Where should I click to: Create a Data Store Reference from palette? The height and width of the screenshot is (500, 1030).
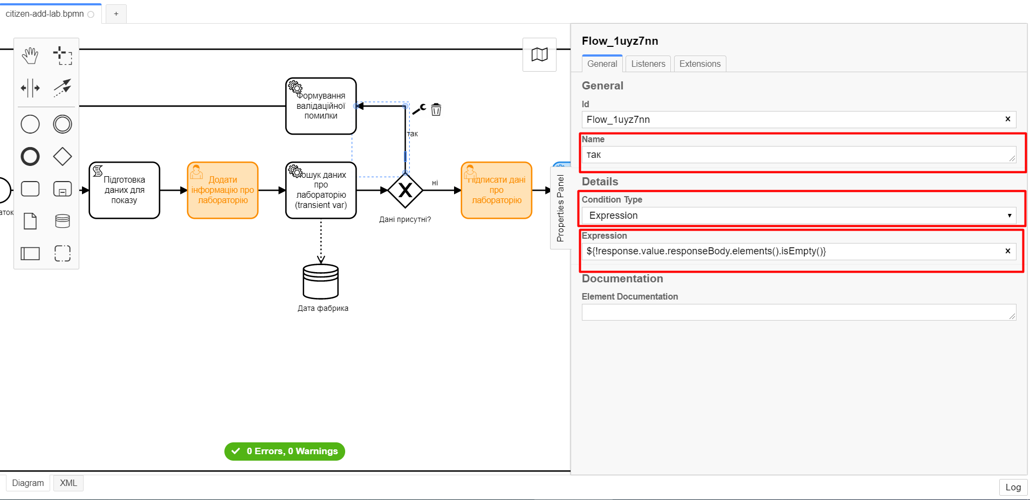(x=63, y=221)
